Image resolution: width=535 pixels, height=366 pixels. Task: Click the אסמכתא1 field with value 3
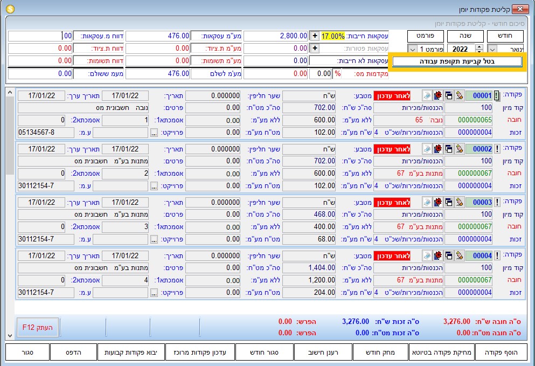(125, 227)
